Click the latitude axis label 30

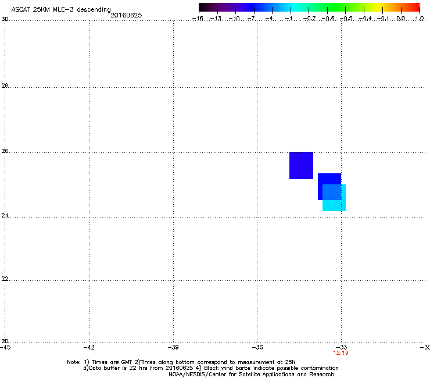pyautogui.click(x=5, y=19)
